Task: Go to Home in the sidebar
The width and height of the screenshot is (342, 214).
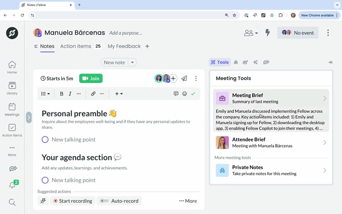Action: coord(12,67)
